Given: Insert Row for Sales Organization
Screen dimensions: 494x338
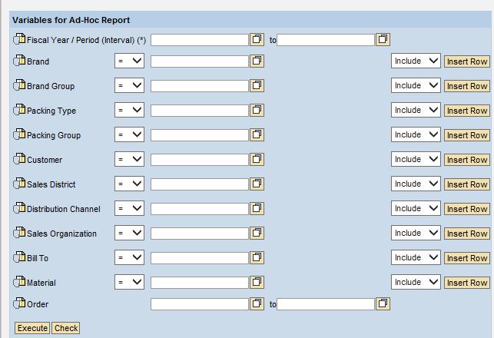Looking at the screenshot, I should pyautogui.click(x=467, y=234).
